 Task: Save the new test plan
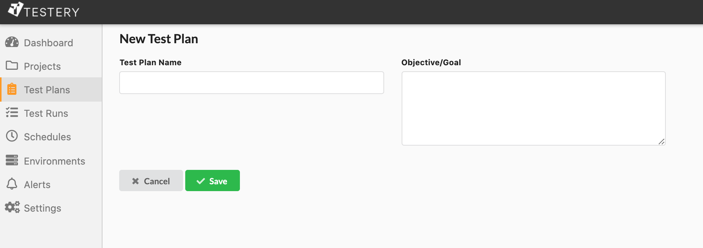click(213, 181)
